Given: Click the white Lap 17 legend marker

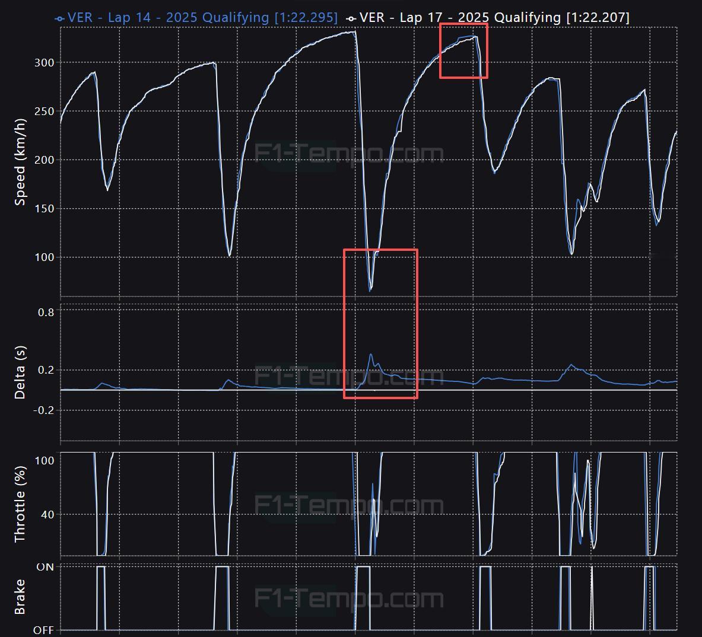Looking at the screenshot, I should point(351,19).
